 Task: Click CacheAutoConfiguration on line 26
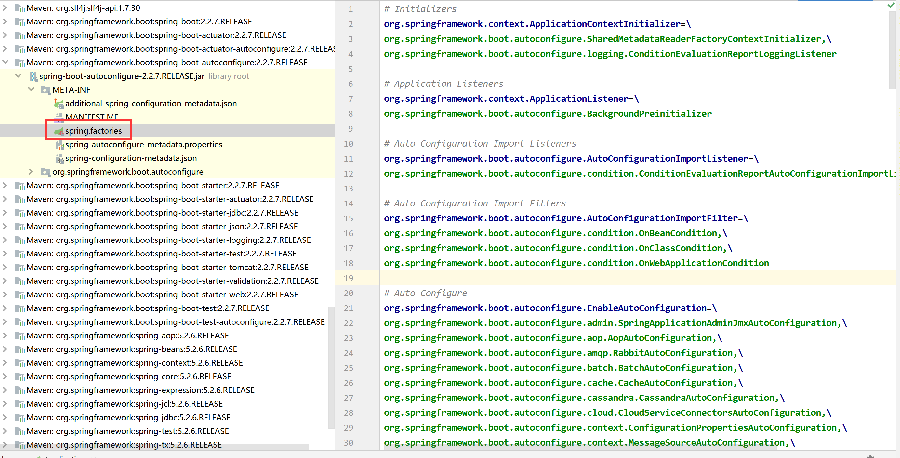click(675, 383)
